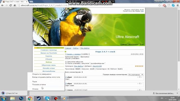Launch Steam from the taskbar

point(39,98)
